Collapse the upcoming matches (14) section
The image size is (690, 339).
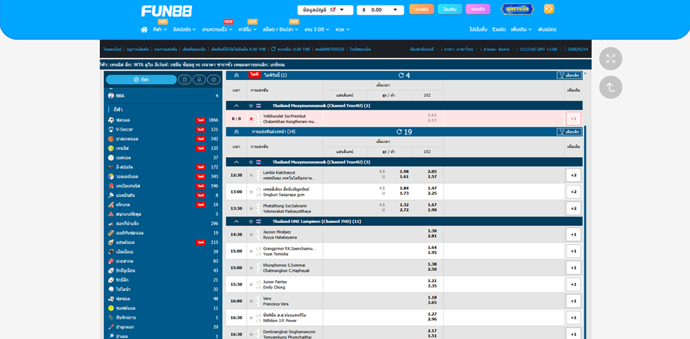point(236,132)
